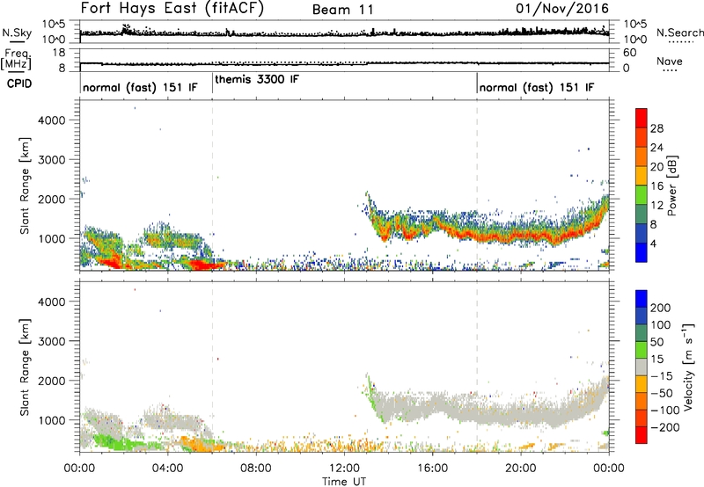Viewport: 704px width, 487px height.
Task: Click the '4000' tick on the power panel
Action: point(52,120)
